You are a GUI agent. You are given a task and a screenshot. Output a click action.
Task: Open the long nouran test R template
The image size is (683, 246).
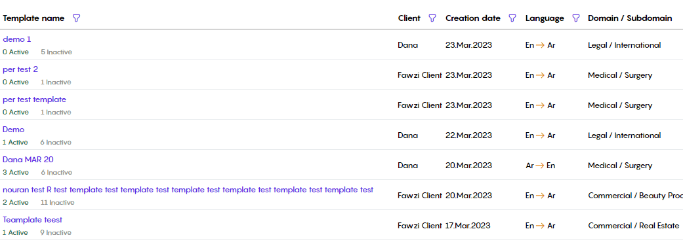[188, 190]
